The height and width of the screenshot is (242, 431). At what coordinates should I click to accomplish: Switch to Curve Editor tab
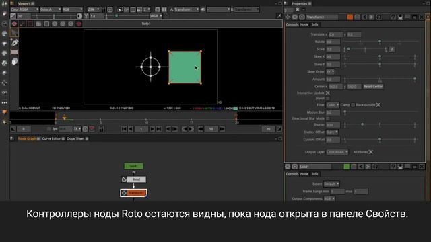coord(51,139)
